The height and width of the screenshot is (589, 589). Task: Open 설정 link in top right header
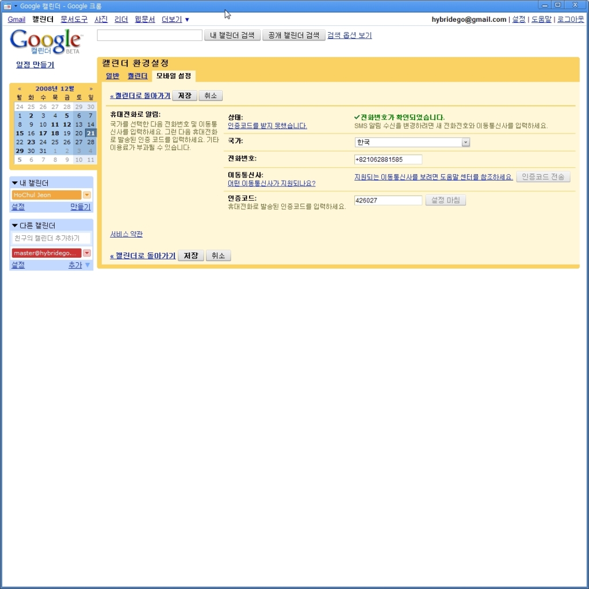[519, 19]
